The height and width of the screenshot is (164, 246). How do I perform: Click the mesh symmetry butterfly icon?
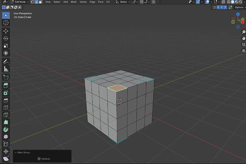pyautogui.click(x=214, y=8)
